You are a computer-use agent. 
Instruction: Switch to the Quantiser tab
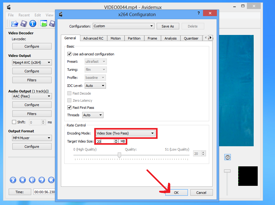tap(191, 38)
